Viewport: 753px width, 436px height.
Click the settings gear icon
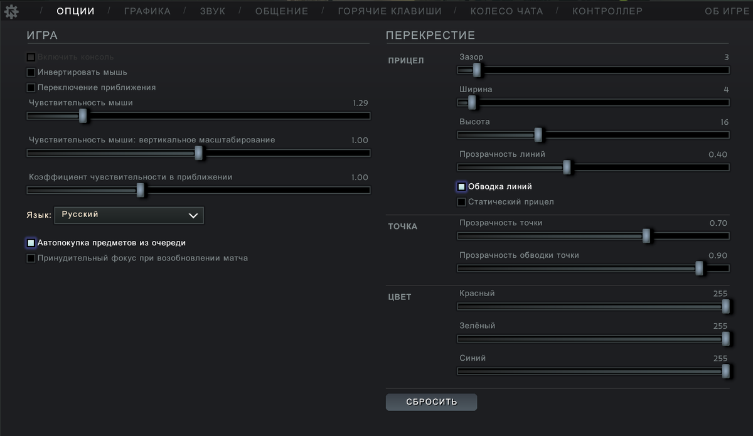11,11
